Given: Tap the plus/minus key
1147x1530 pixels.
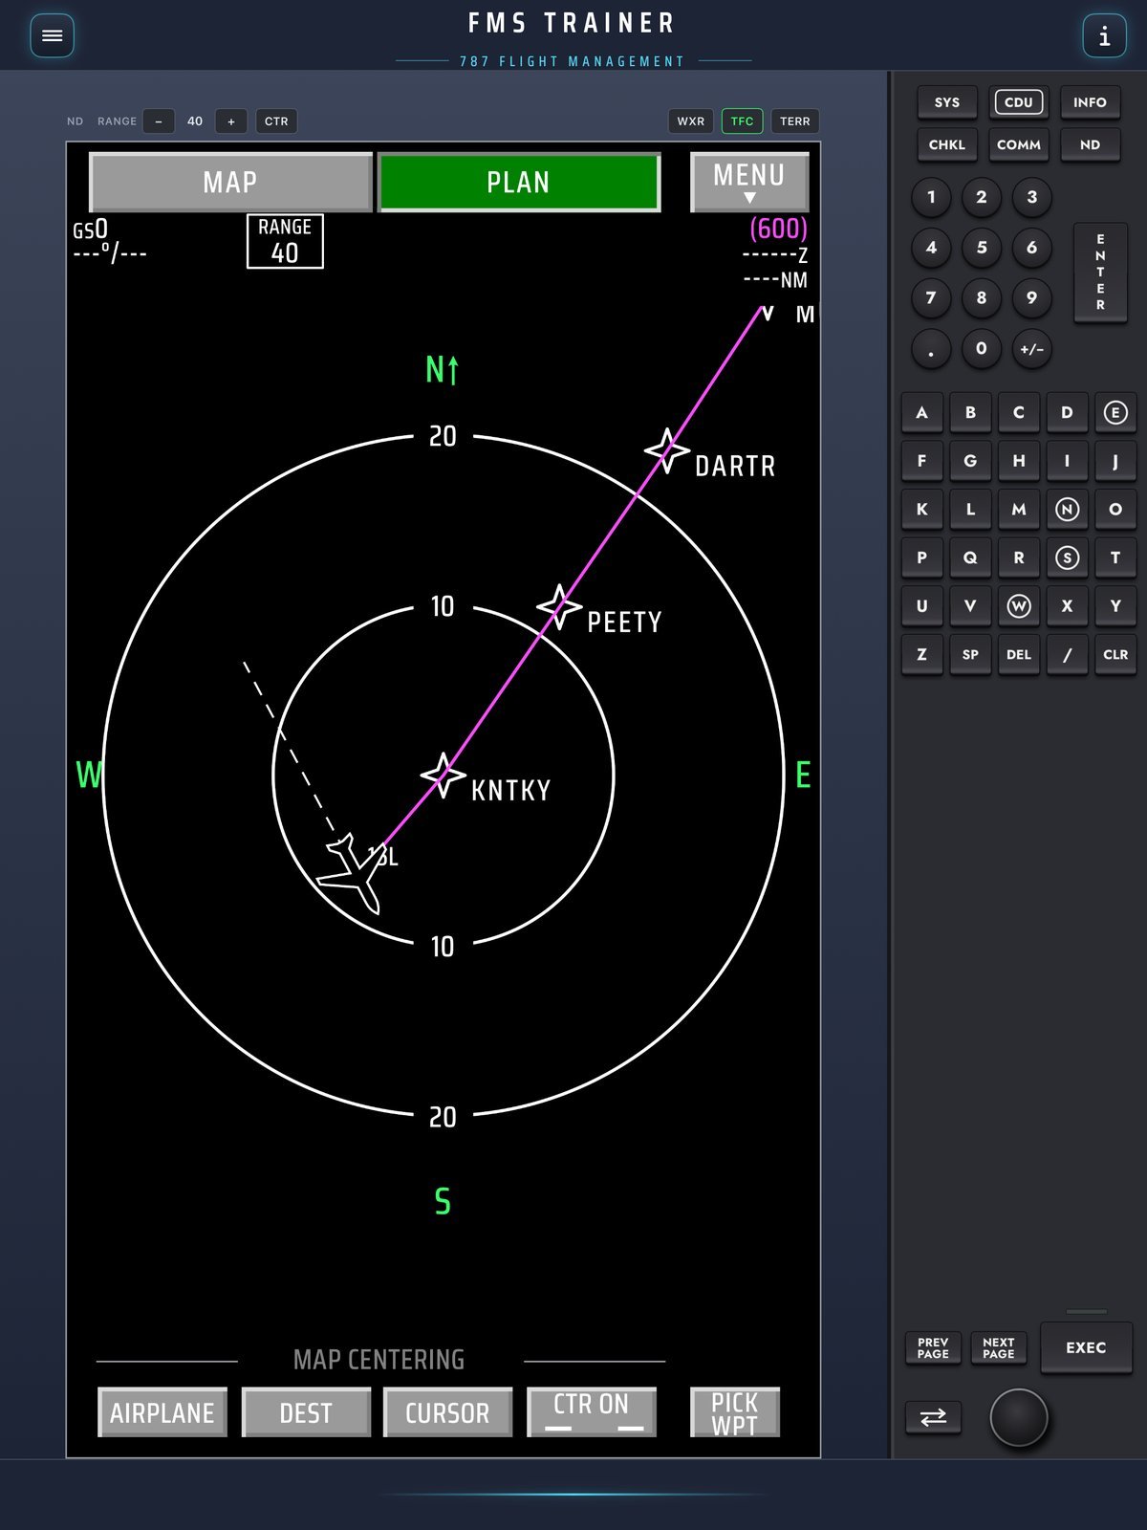Looking at the screenshot, I should click(x=1031, y=348).
